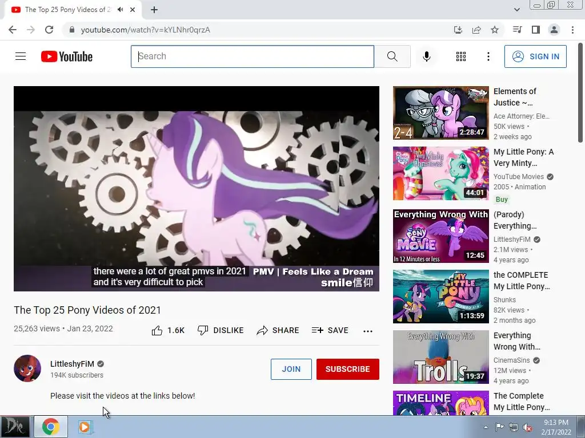Image resolution: width=585 pixels, height=438 pixels.
Task: Show hidden tray icons arrow
Action: (486, 427)
